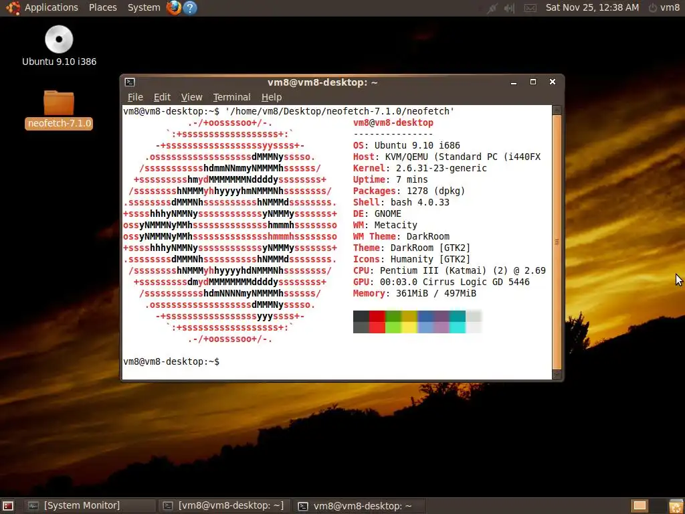
Task: Click the blue color block in neofetch palette
Action: pyautogui.click(x=425, y=322)
